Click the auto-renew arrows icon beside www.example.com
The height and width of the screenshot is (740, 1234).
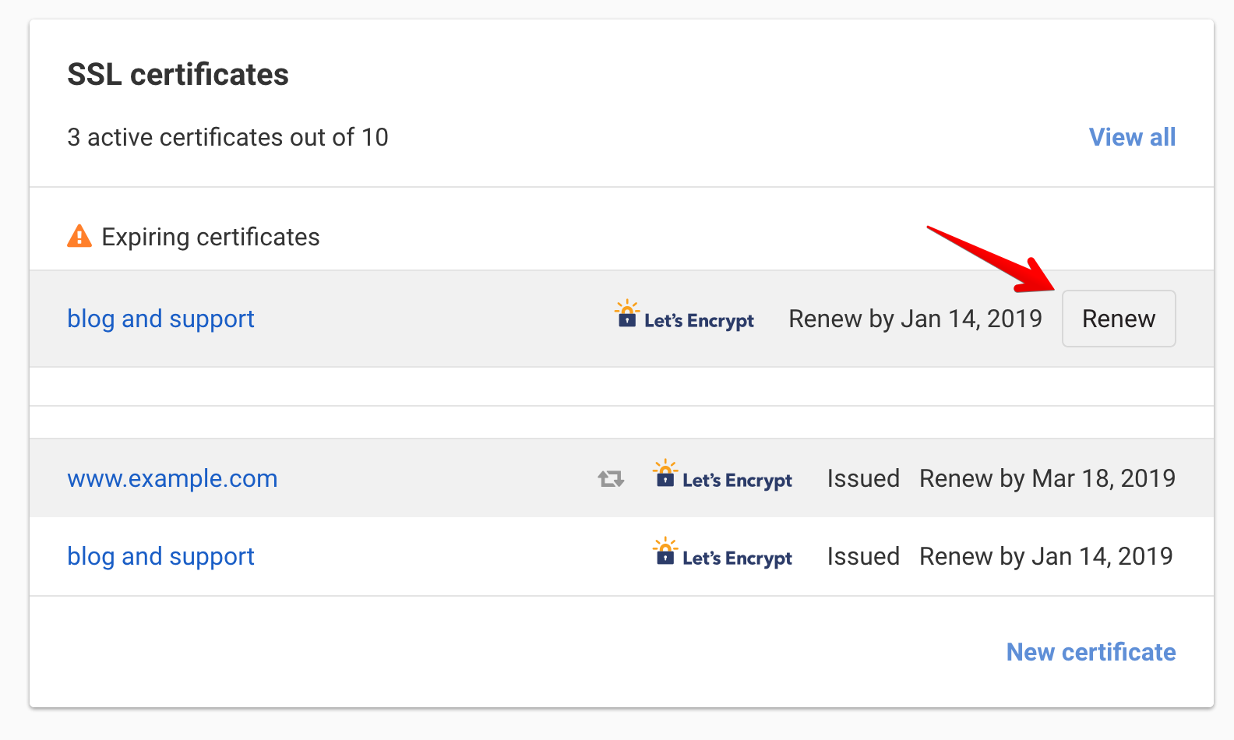[611, 478]
